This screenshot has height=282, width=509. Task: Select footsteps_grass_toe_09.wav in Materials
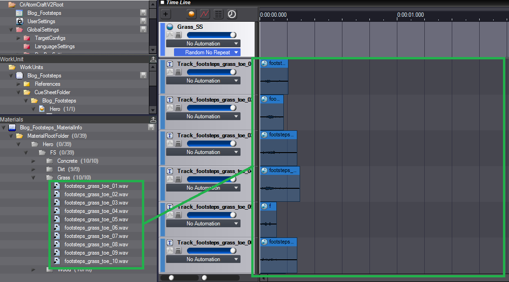tap(96, 253)
